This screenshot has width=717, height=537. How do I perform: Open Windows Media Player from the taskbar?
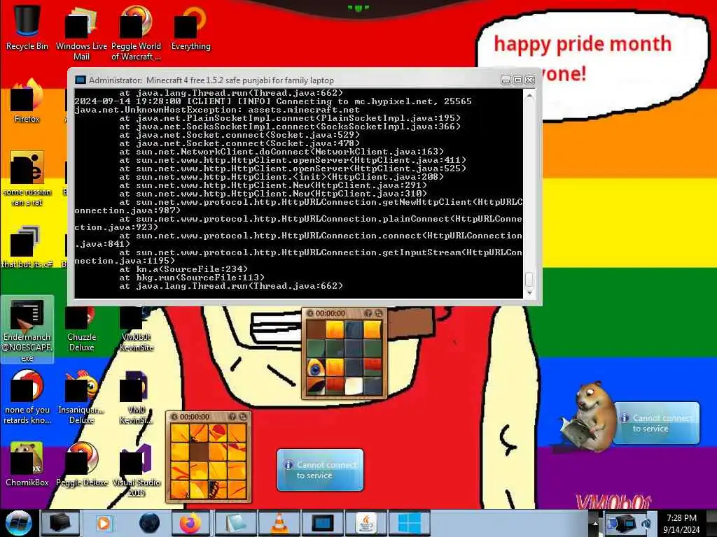tap(104, 523)
